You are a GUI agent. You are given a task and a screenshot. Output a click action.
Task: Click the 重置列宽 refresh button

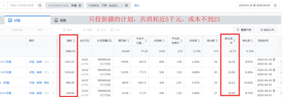[x=244, y=30]
